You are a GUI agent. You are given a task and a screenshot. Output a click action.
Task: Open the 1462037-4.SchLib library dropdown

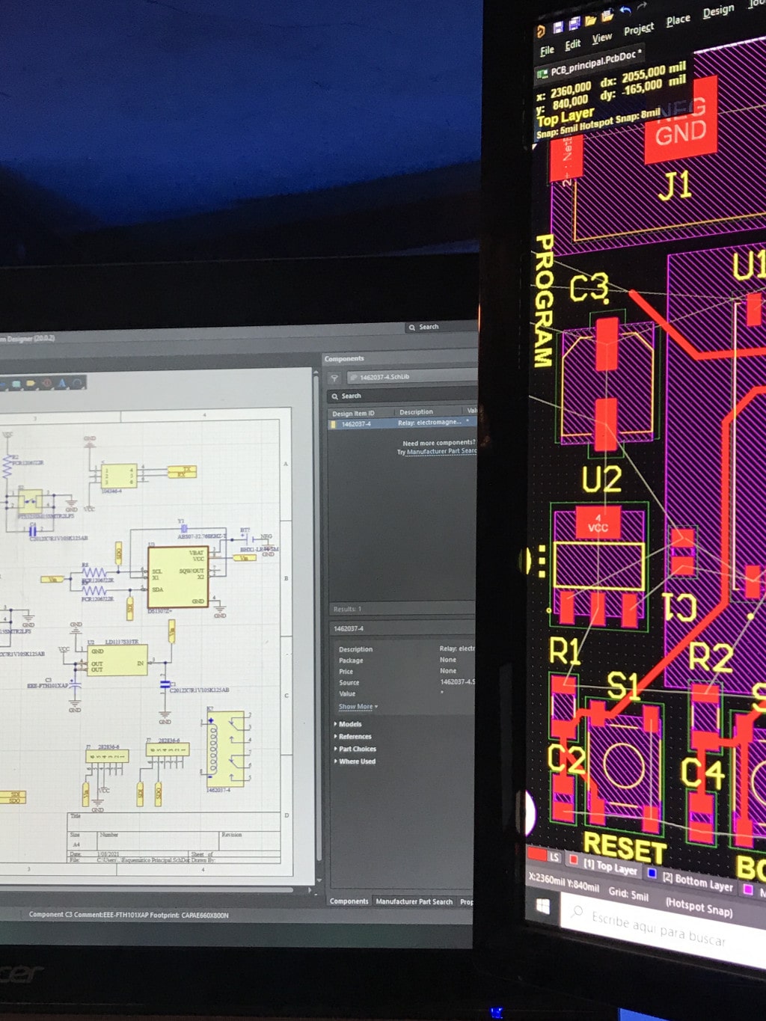point(411,377)
